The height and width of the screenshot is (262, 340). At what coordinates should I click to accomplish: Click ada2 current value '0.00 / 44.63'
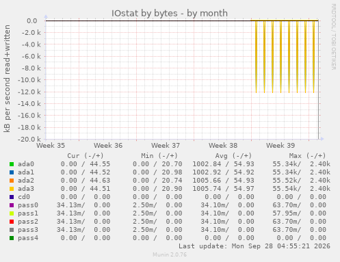(86, 181)
